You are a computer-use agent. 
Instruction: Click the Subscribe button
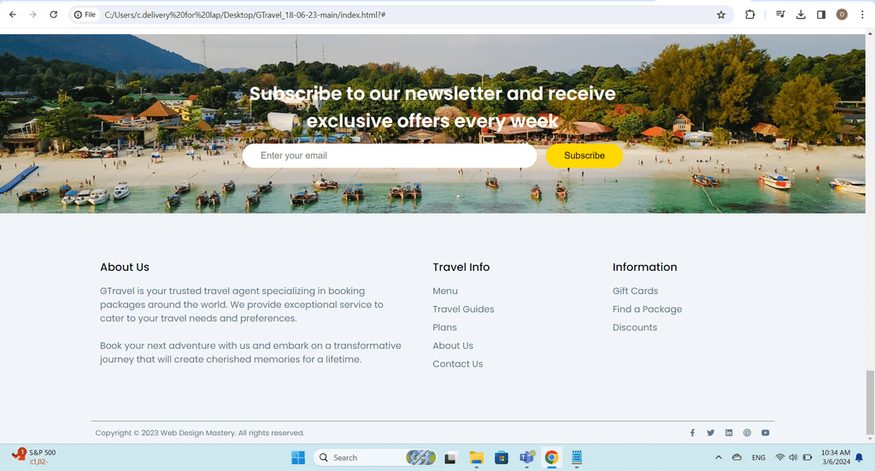pyautogui.click(x=584, y=156)
